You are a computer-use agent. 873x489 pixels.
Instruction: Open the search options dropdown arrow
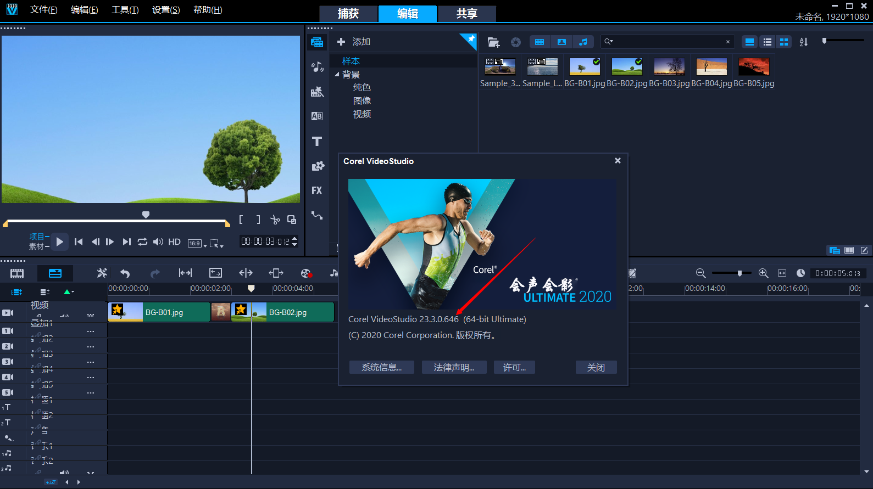(609, 42)
